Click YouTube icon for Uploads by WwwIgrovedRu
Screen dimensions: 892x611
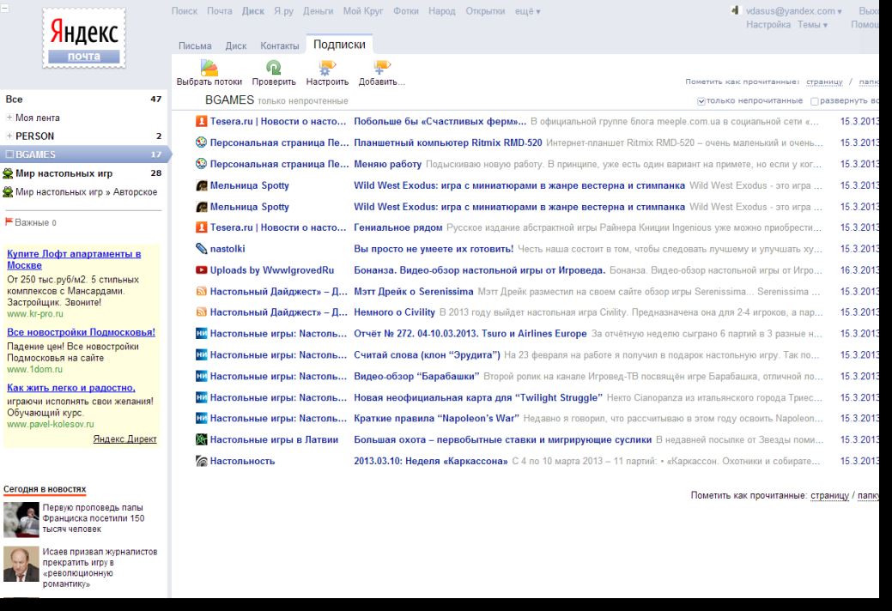click(202, 270)
